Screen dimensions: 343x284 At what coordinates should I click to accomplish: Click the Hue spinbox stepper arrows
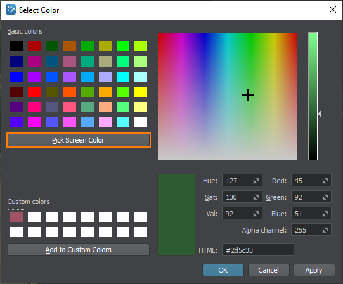[x=256, y=181]
